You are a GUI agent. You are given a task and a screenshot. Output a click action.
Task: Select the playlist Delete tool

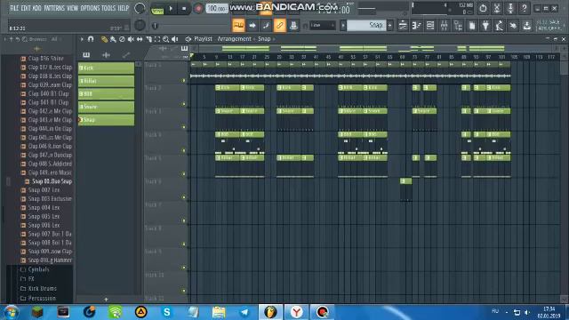click(x=122, y=39)
